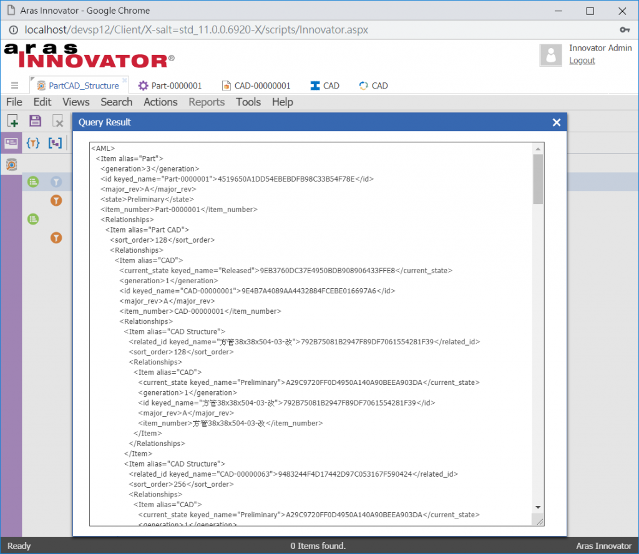Image resolution: width=639 pixels, height=554 pixels.
Task: Click the <AML> root tag line
Action: tap(103, 148)
